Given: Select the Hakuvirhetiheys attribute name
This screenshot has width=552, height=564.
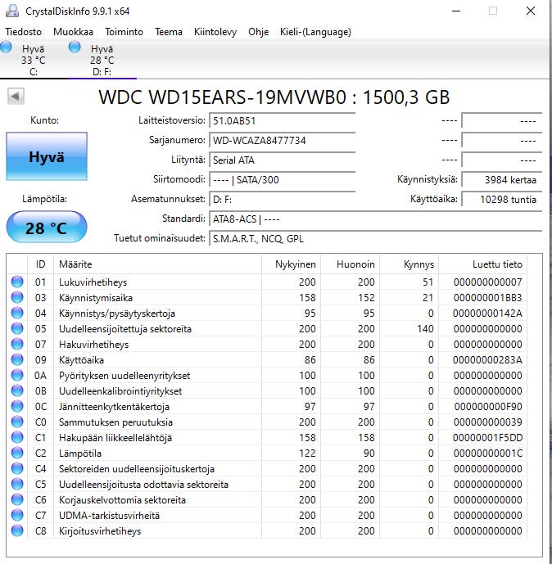Looking at the screenshot, I should [x=93, y=345].
